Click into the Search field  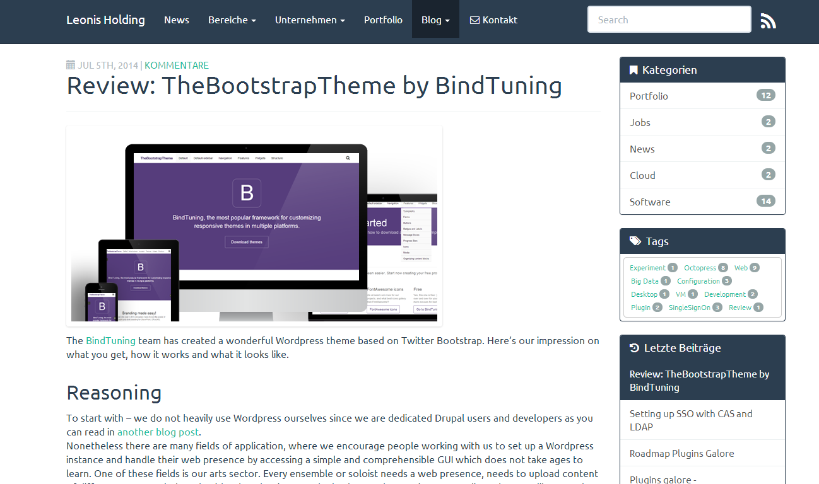pyautogui.click(x=669, y=20)
